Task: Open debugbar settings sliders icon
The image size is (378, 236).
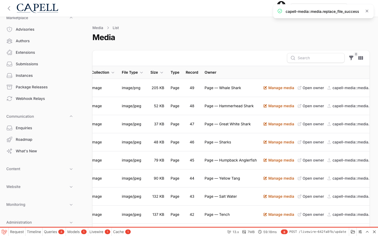Action: [x=360, y=232]
